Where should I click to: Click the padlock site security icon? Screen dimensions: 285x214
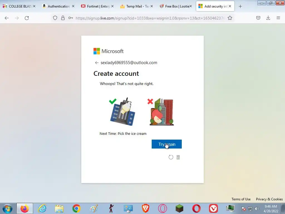(63, 18)
